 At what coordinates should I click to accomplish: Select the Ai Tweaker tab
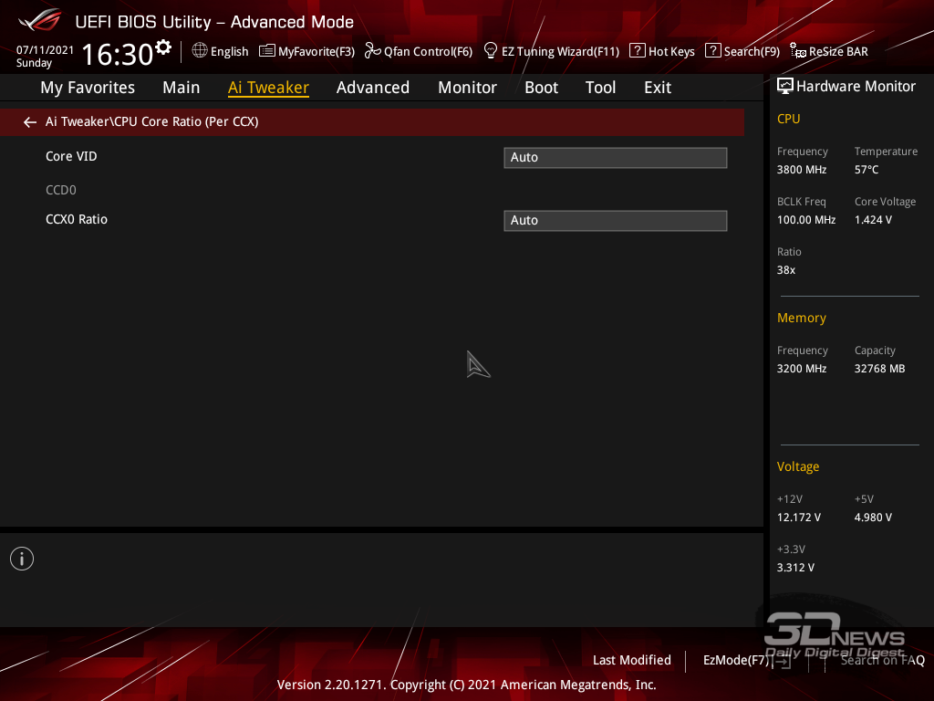(269, 88)
